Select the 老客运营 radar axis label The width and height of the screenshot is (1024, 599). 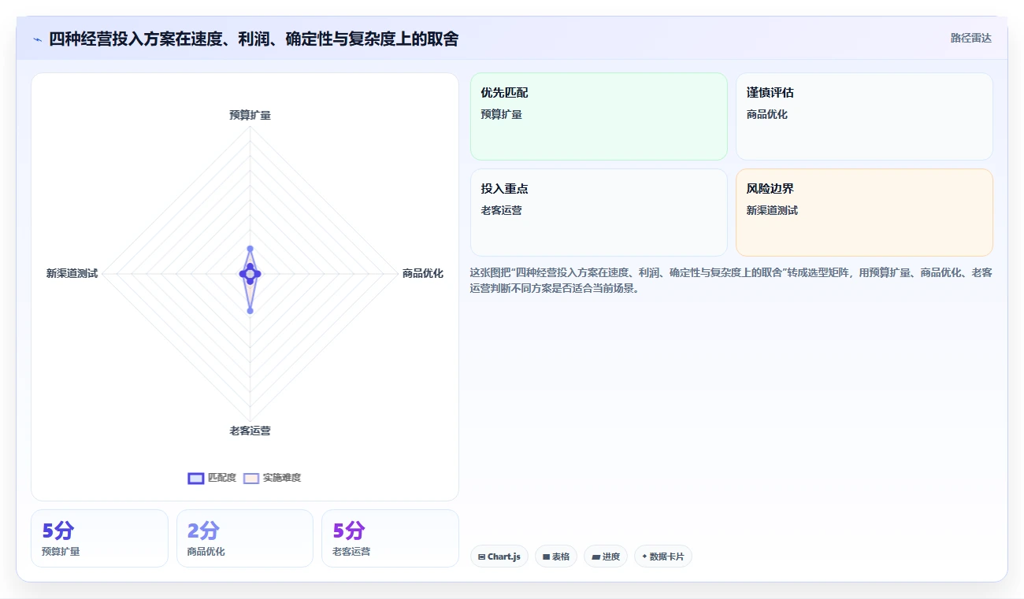click(x=250, y=431)
